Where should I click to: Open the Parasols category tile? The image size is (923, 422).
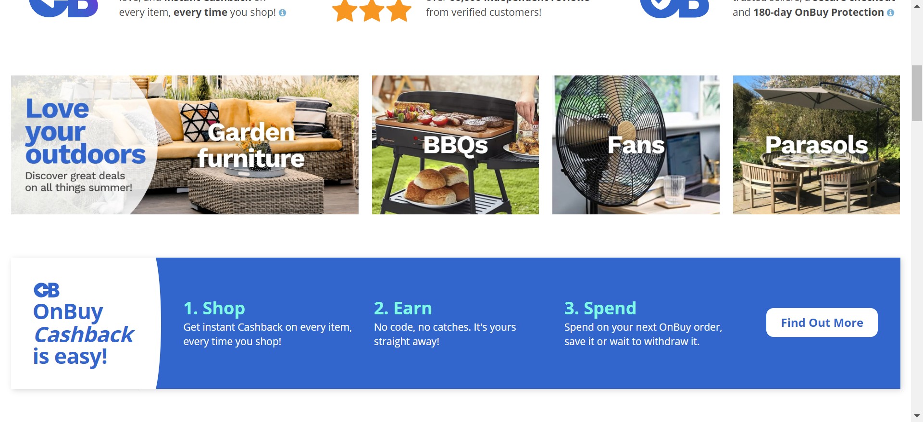pyautogui.click(x=816, y=145)
